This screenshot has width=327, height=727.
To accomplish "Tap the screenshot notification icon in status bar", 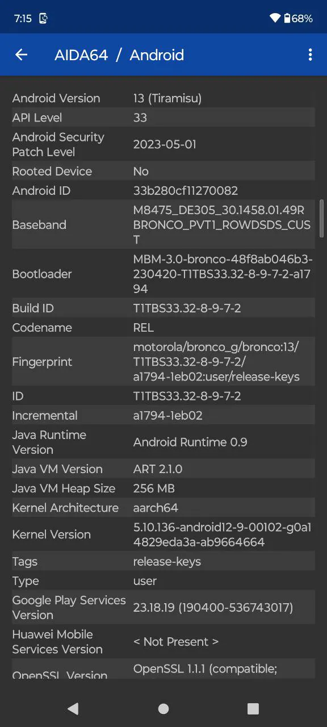I will click(43, 18).
